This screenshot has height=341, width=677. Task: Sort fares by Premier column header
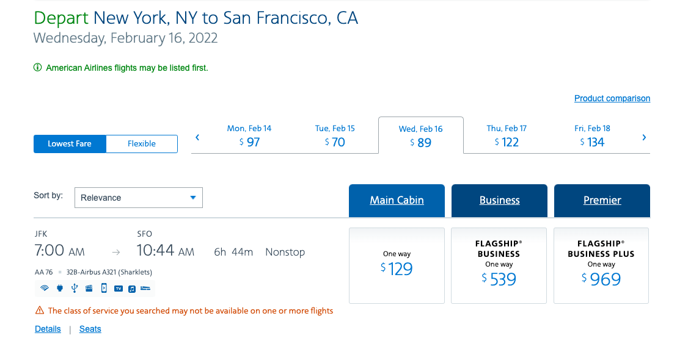(x=602, y=200)
